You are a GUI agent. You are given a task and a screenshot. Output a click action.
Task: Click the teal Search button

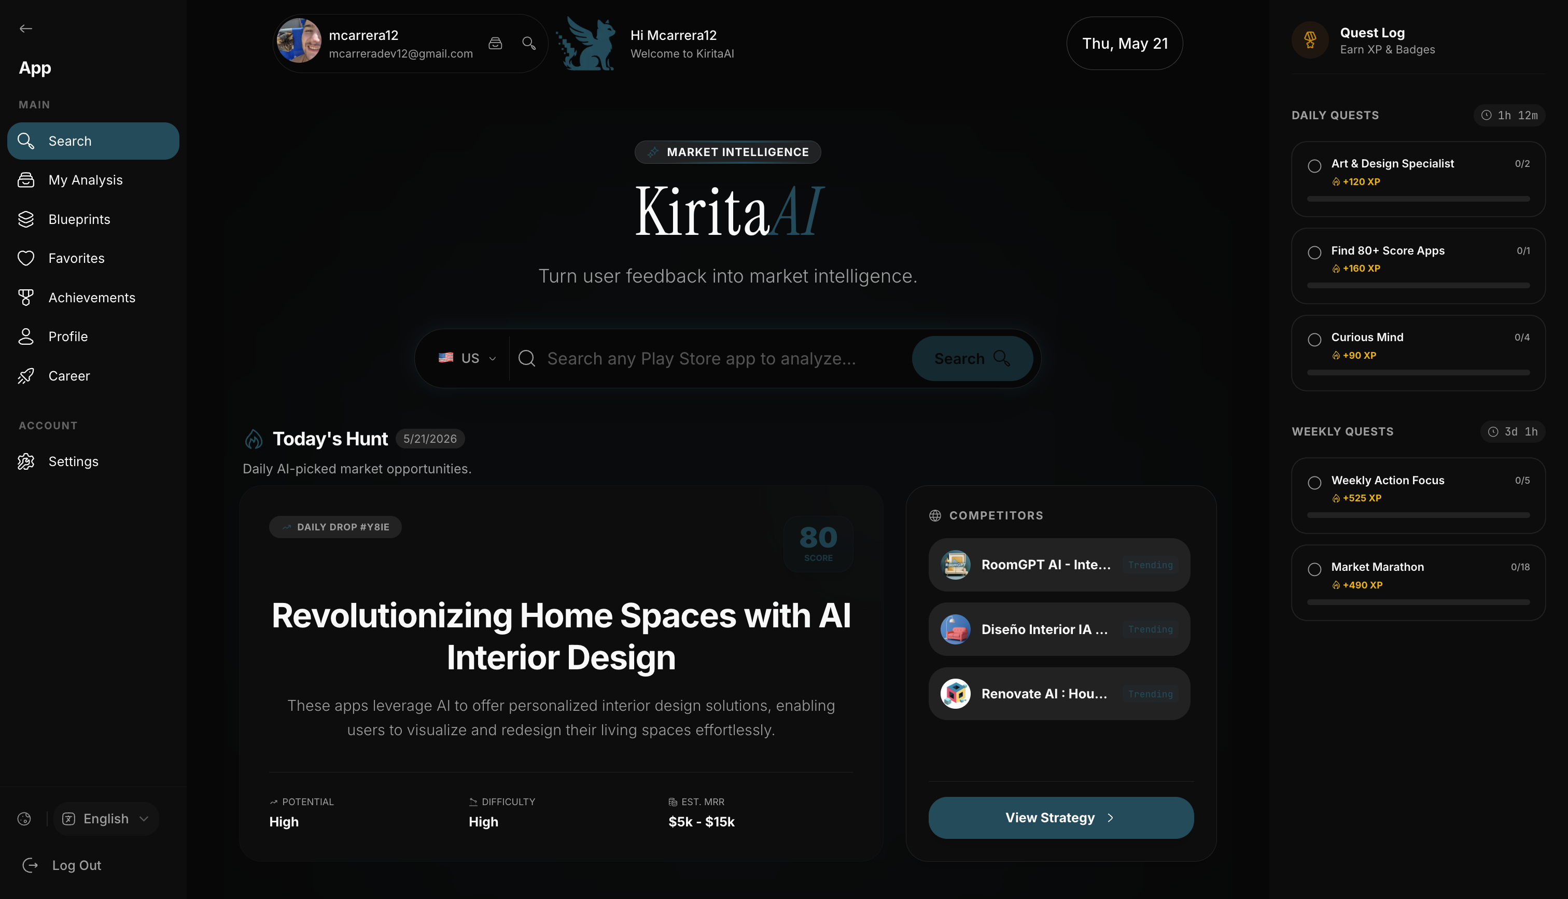(972, 358)
